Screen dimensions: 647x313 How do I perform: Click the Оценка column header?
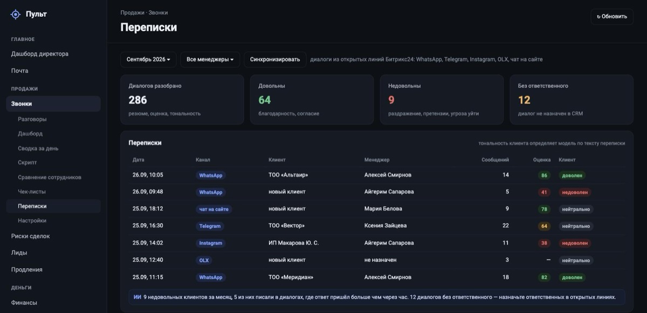pyautogui.click(x=542, y=160)
